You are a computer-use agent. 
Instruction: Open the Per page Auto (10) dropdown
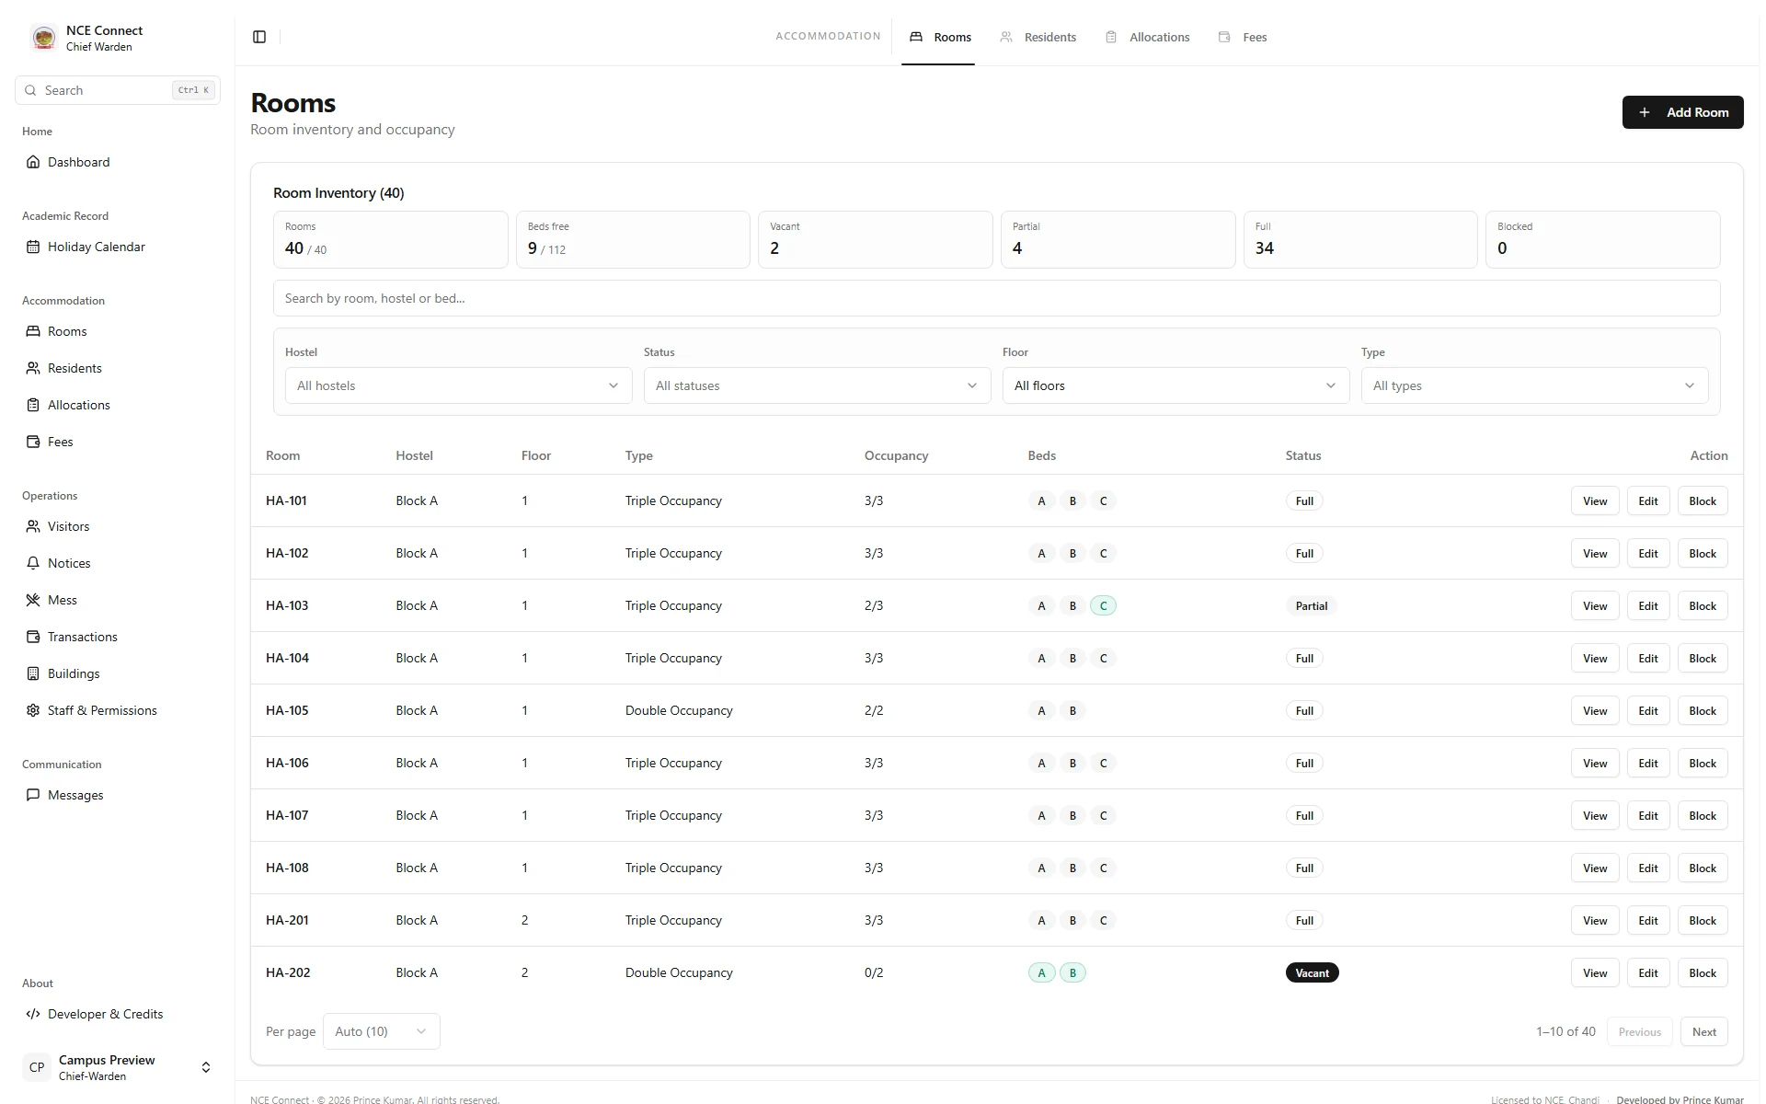point(381,1031)
